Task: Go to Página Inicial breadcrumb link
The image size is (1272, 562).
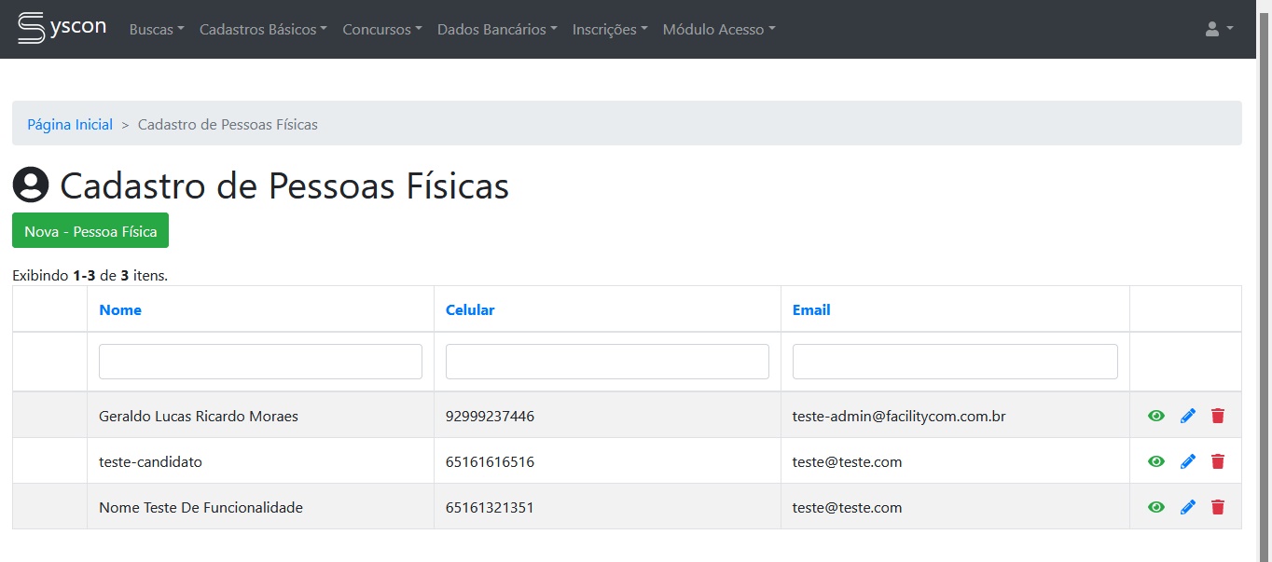Action: [x=70, y=125]
